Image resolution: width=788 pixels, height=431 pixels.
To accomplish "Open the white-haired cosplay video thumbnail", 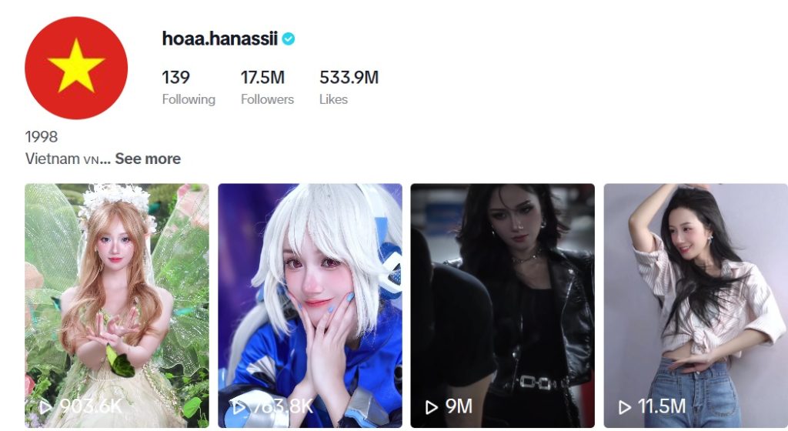I will coord(310,306).
